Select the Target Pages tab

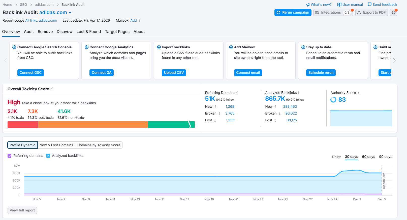coord(117,32)
